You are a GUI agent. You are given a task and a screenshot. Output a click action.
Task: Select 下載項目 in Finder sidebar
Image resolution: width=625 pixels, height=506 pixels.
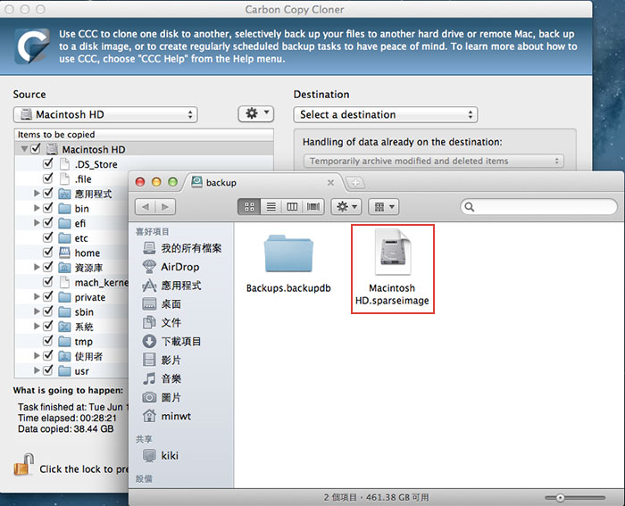click(171, 341)
